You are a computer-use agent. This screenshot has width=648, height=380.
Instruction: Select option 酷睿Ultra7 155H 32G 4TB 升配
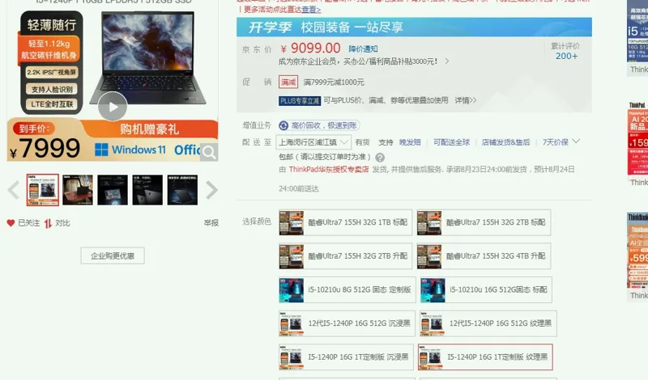pyautogui.click(x=484, y=256)
